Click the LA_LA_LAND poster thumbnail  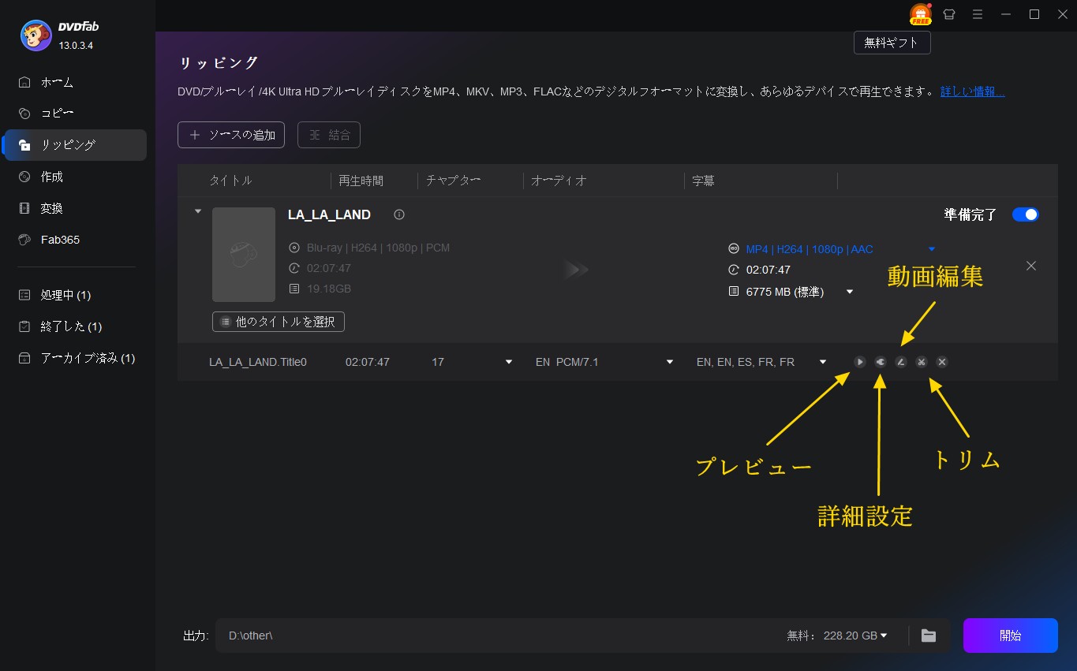pyautogui.click(x=244, y=255)
